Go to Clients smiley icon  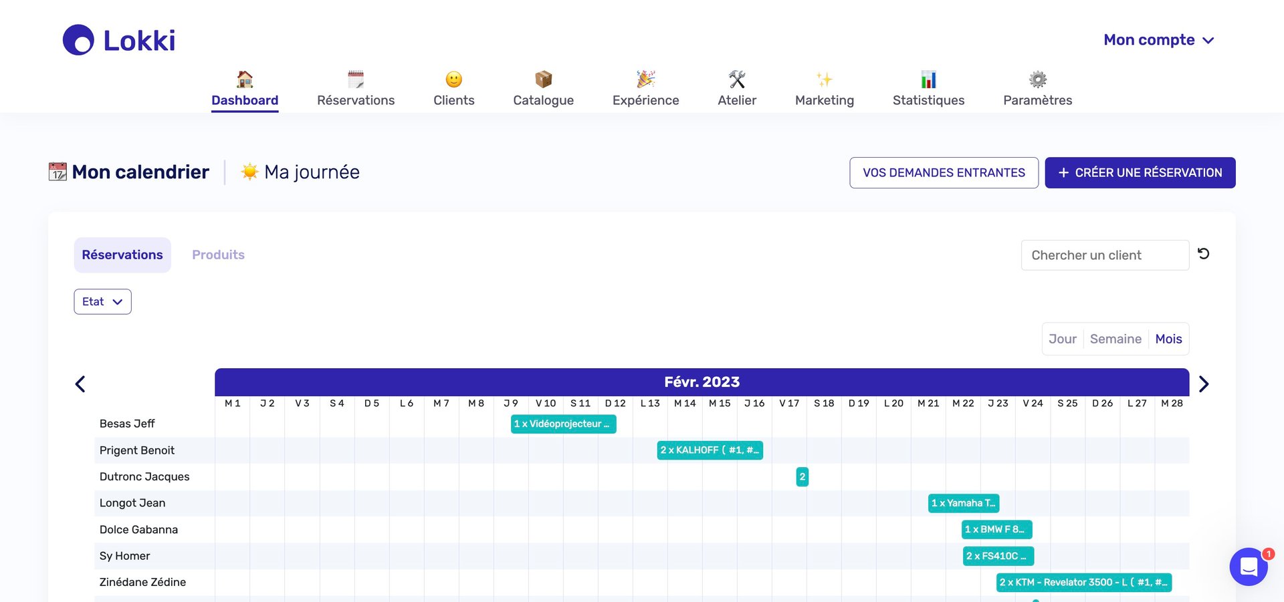tap(454, 80)
